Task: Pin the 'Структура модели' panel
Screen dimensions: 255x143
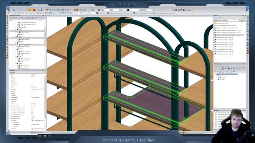Action: pyautogui.click(x=43, y=15)
